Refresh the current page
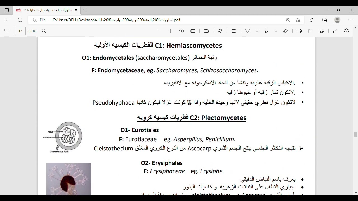Screen dimensions: 358x201 click(20, 20)
